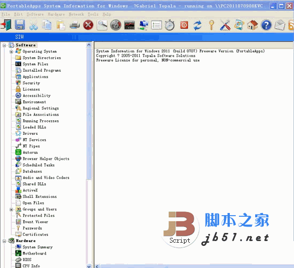Select Motherboard under Hardware
Screen dimensions: 294x268
tap(35, 253)
